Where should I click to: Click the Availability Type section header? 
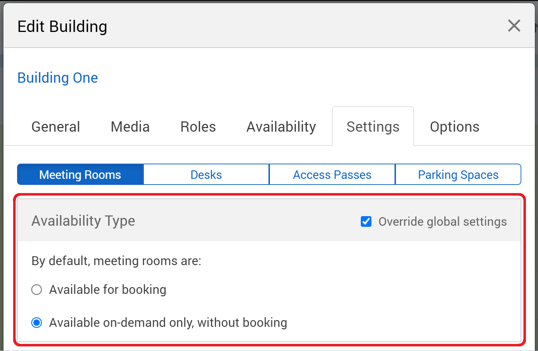click(x=83, y=221)
